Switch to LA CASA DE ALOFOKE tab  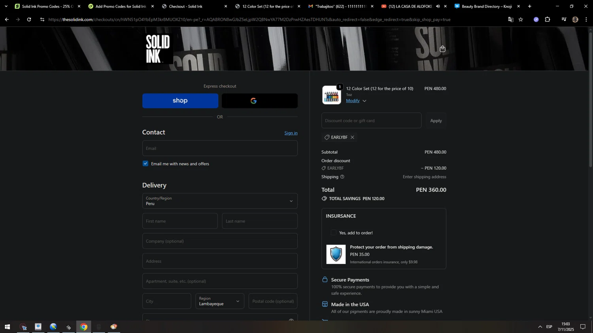click(x=410, y=6)
